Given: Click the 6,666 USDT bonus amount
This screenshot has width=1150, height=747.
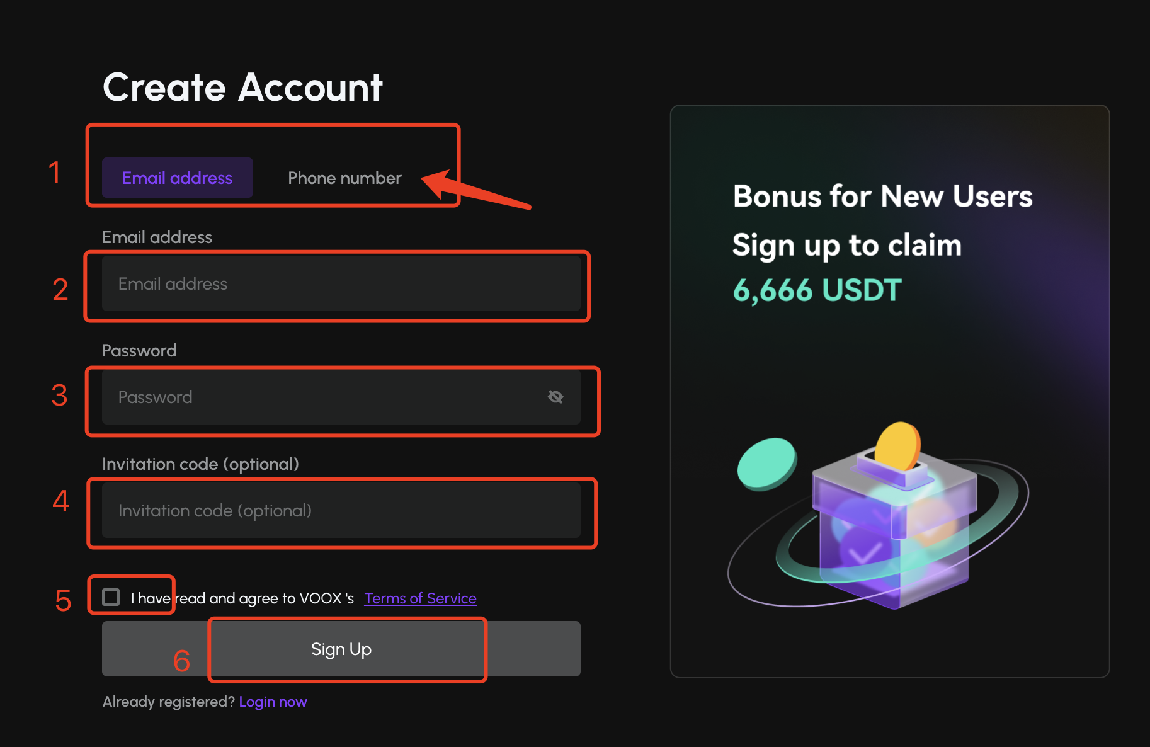Looking at the screenshot, I should pos(817,290).
